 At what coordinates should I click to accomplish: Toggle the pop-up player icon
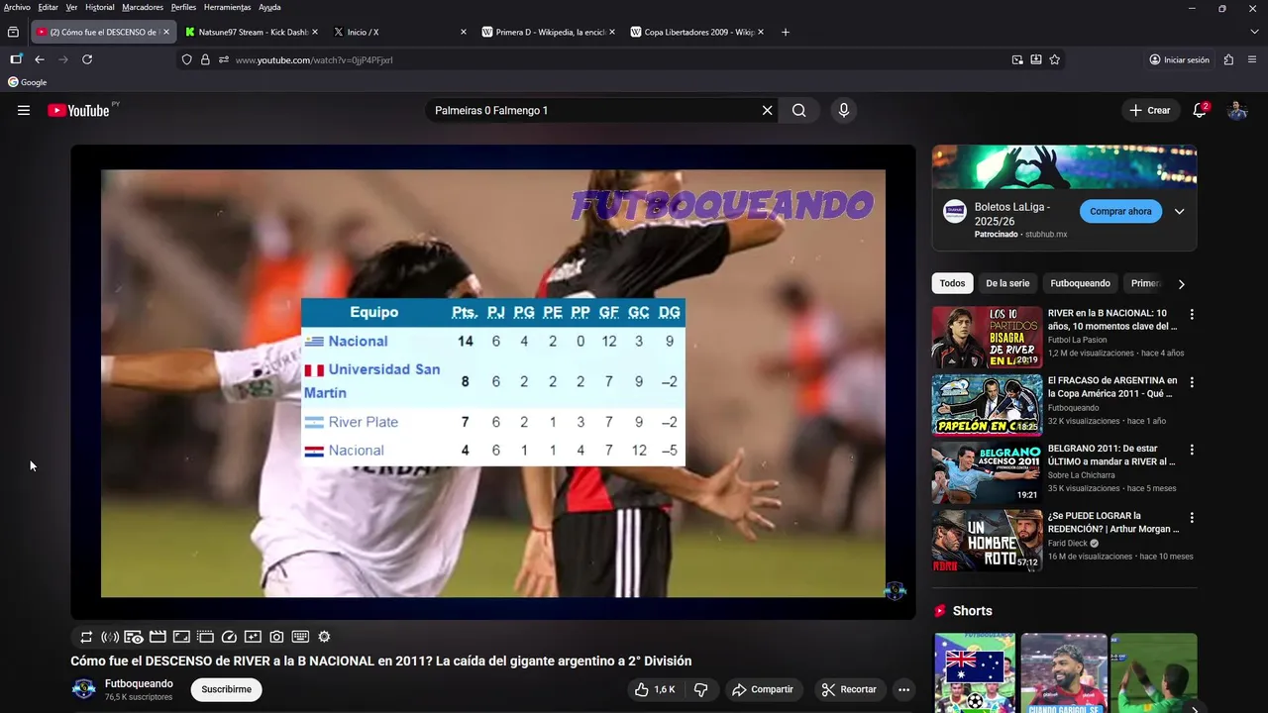(205, 637)
